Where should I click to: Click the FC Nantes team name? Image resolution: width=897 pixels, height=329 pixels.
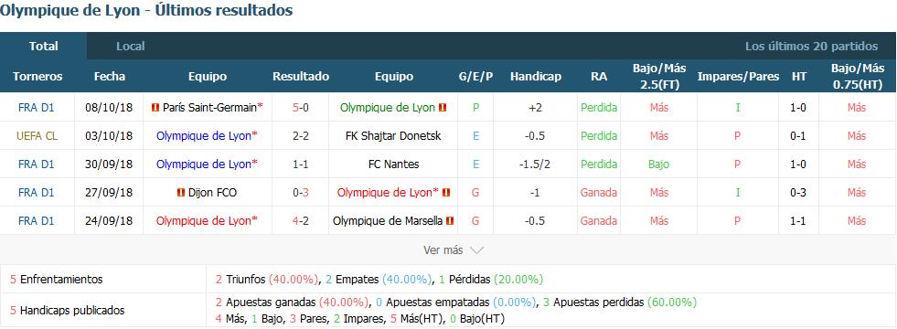(x=393, y=164)
